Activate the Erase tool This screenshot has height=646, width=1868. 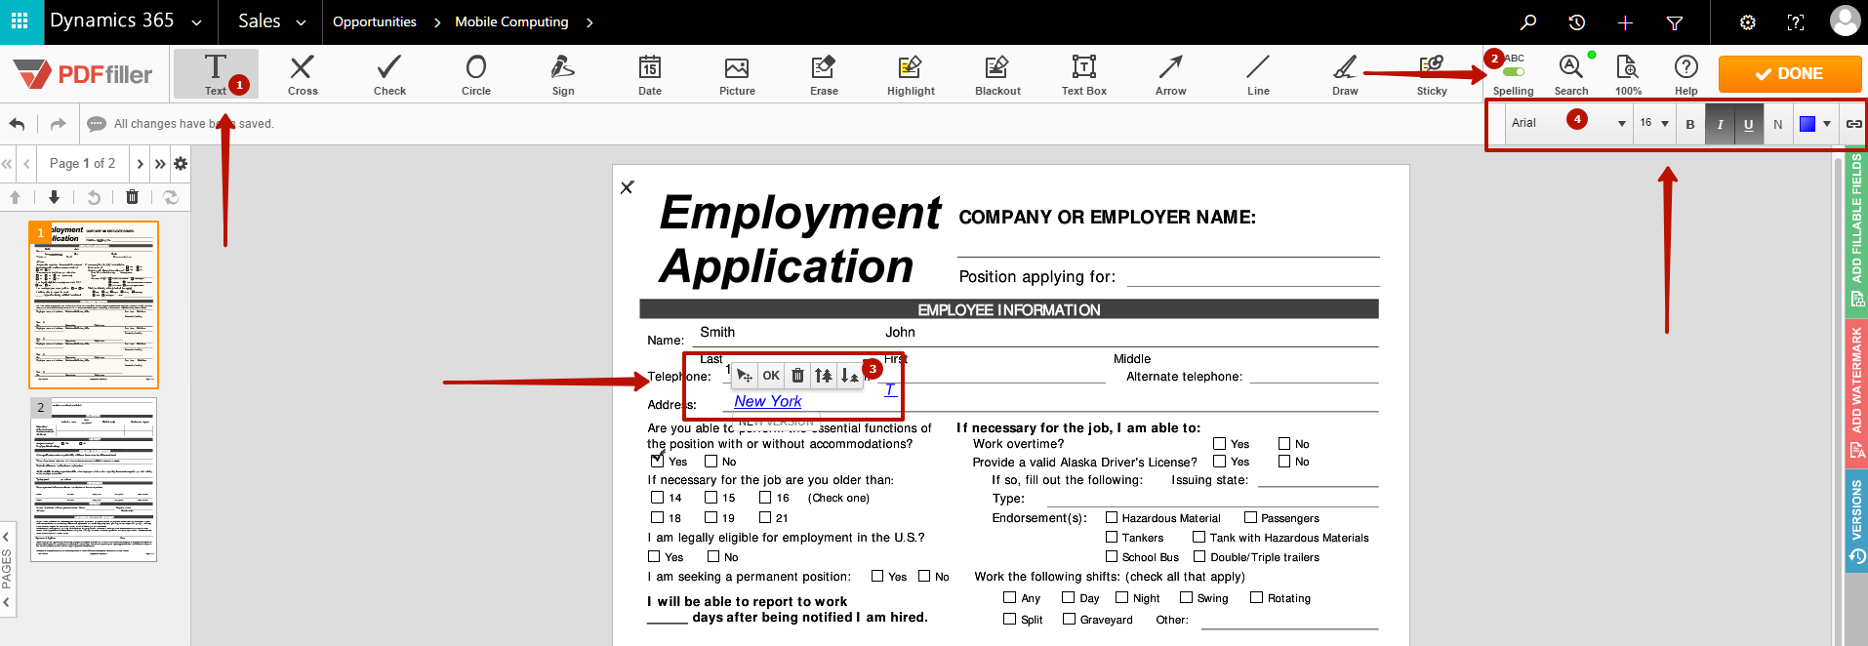(824, 73)
